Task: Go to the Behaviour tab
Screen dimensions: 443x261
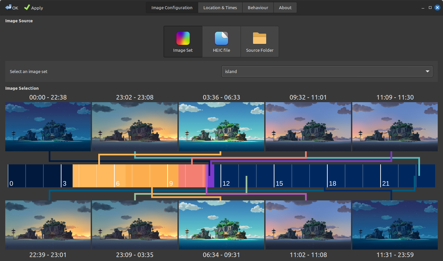Action: click(258, 8)
